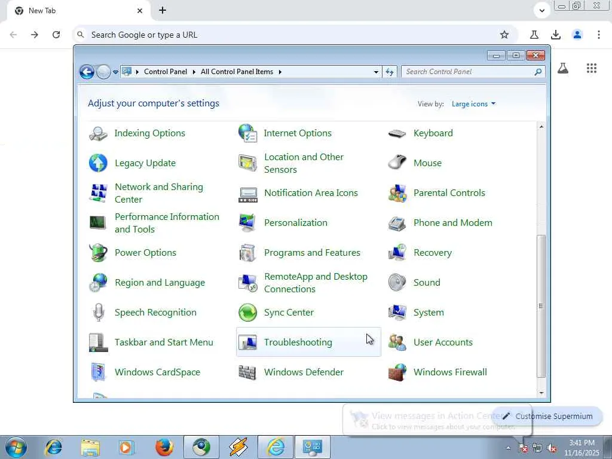Click the Control Panel vertical scrollbar thumb
This screenshot has width=612, height=459.
pyautogui.click(x=541, y=306)
